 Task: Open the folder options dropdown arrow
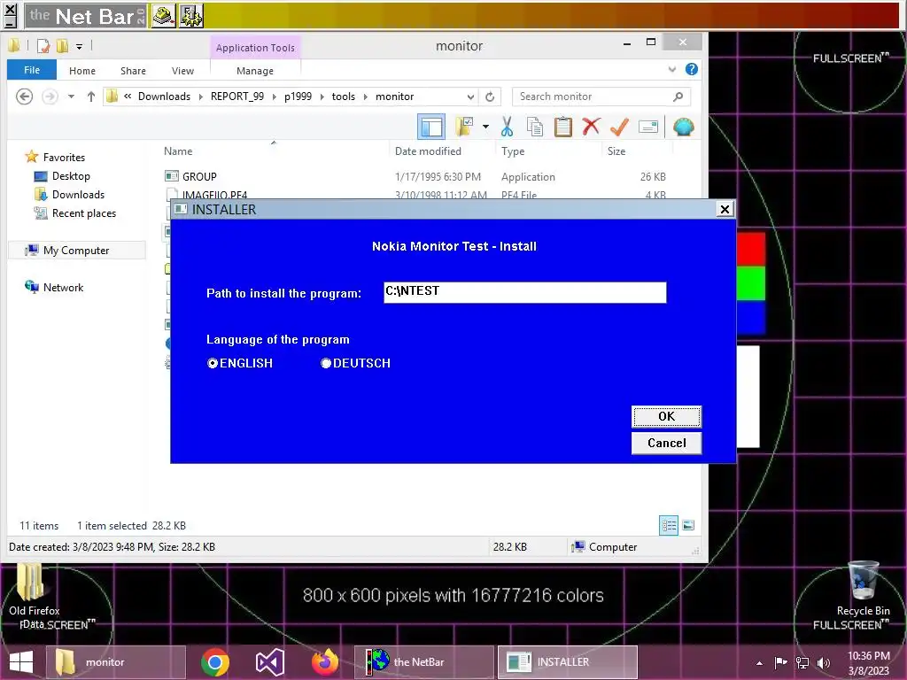(x=485, y=127)
